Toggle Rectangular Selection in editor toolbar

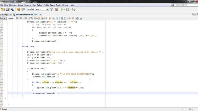pyautogui.click(x=46, y=18)
